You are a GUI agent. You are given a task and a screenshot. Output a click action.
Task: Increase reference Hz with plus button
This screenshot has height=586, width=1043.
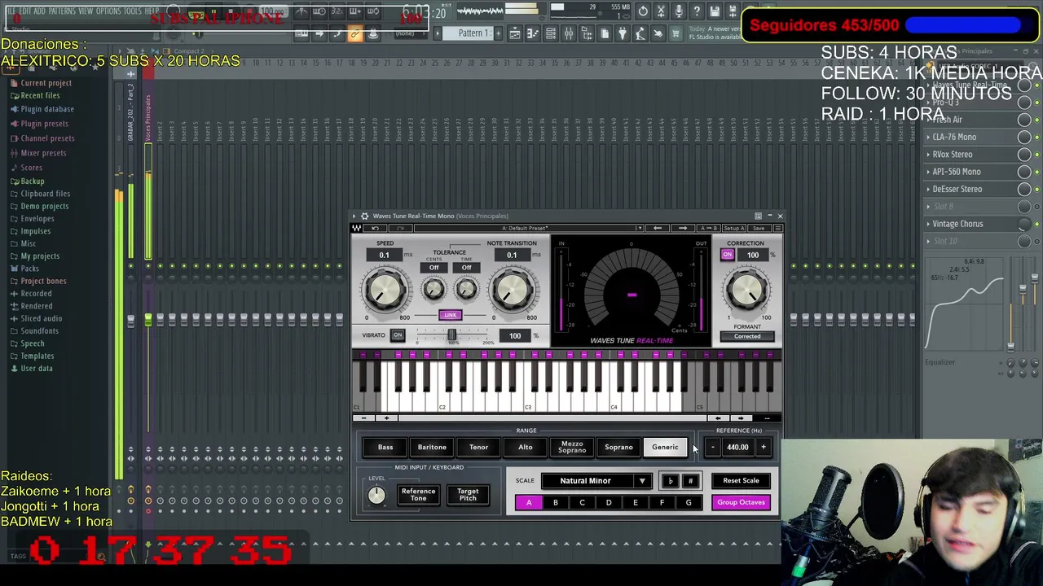pyautogui.click(x=764, y=447)
